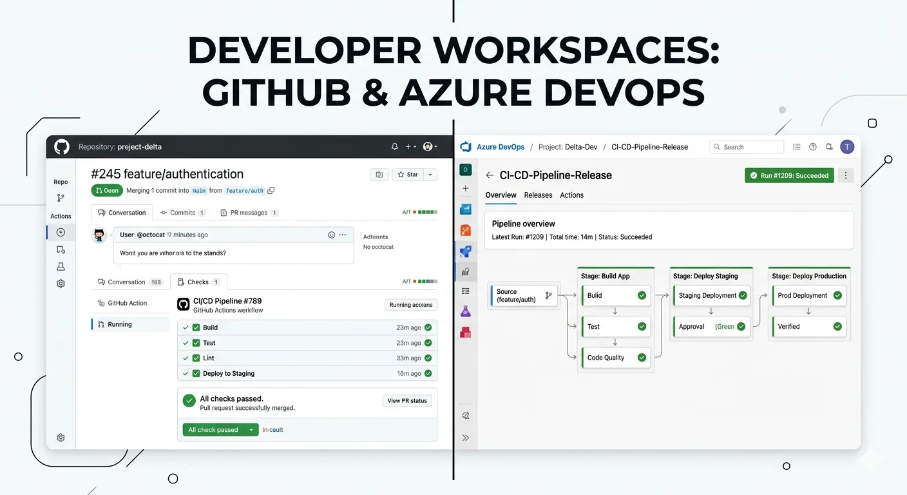Click the GitHub Octocat logo in the header
This screenshot has width=907, height=495.
(x=62, y=147)
